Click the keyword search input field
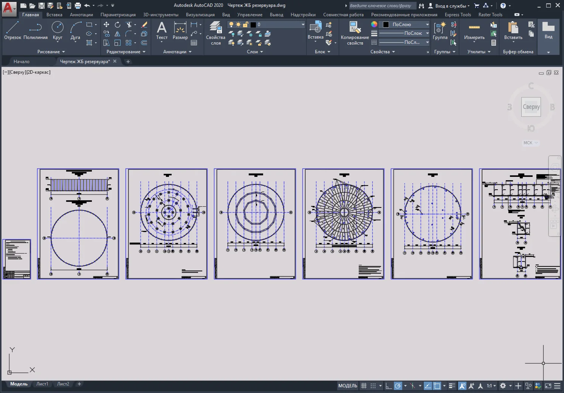 pos(382,6)
